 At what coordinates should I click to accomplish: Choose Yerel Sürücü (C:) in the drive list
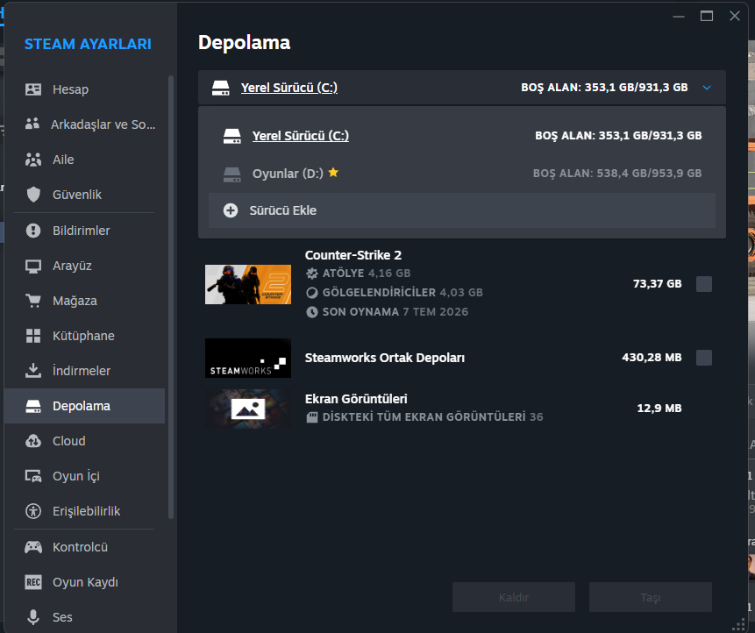462,136
